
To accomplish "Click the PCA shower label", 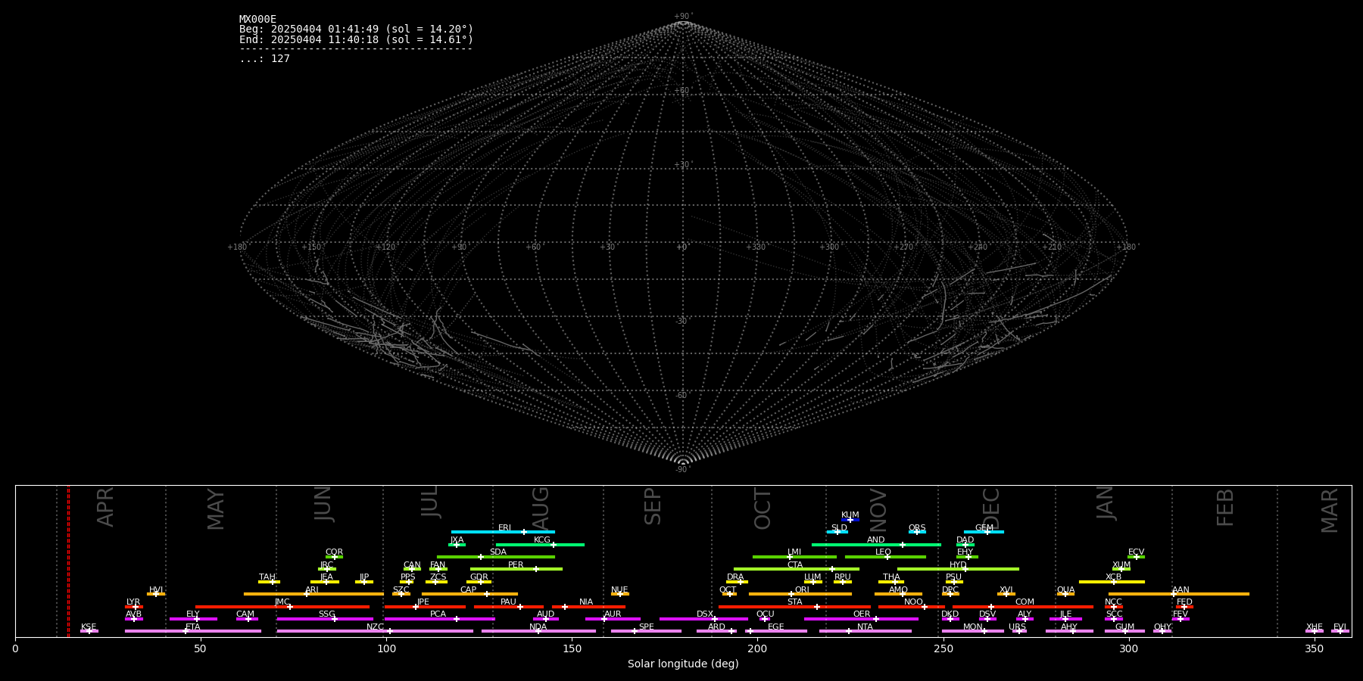I will coord(438,614).
